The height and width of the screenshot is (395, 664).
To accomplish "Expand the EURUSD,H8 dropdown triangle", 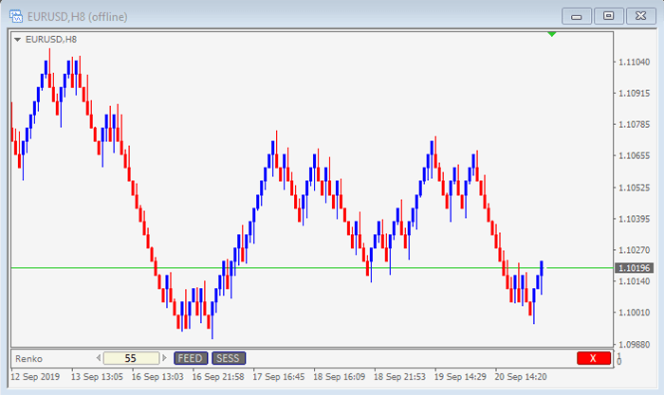I will pyautogui.click(x=17, y=39).
